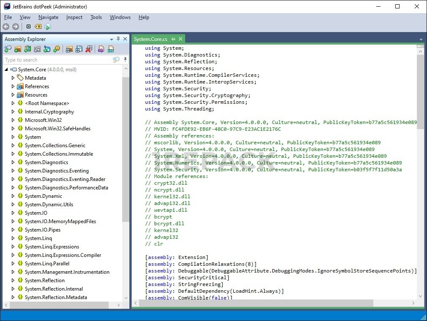Click the Type to search field
Viewport: 427px width, 321px height.
58,60
